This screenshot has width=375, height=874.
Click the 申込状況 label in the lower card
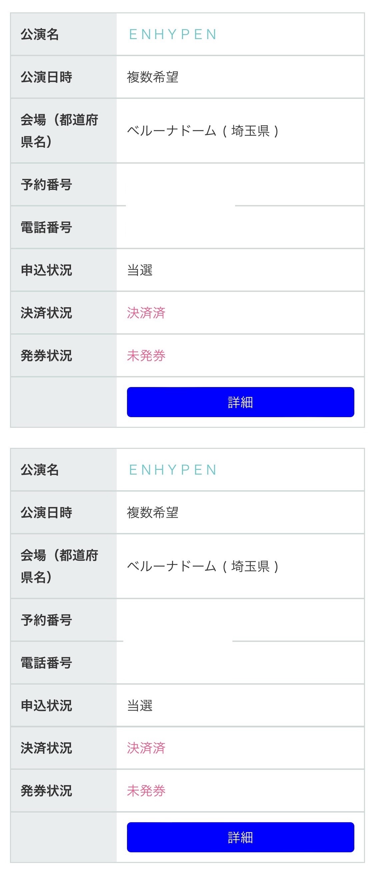(x=46, y=706)
